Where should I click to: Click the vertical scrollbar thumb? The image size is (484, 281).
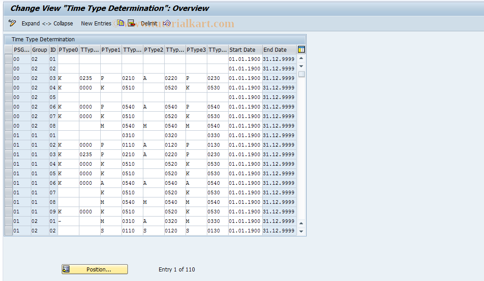tap(302, 74)
